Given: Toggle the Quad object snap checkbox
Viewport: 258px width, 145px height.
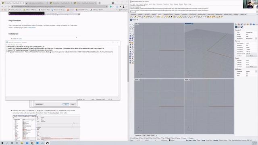Looking at the screenshot, I should coord(166,138).
